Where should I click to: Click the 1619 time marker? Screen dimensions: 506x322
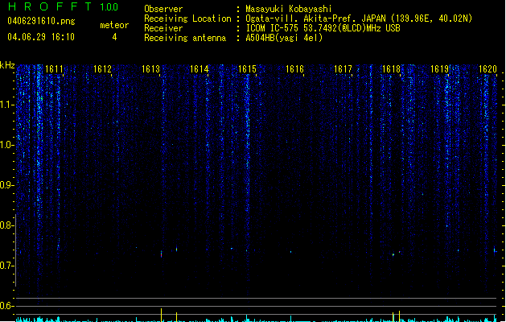coord(440,69)
